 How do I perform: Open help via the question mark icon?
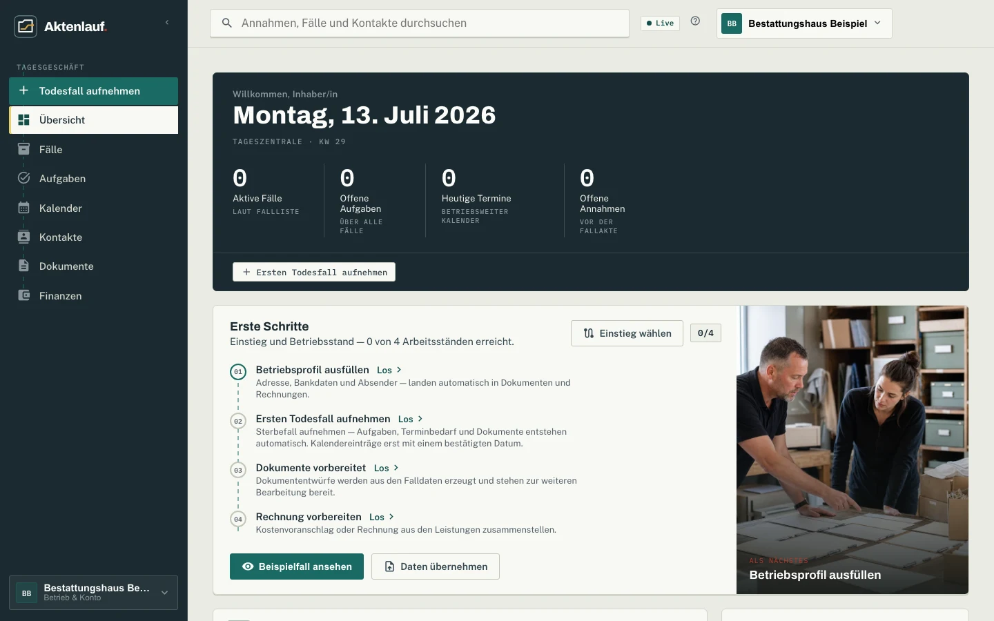[695, 21]
